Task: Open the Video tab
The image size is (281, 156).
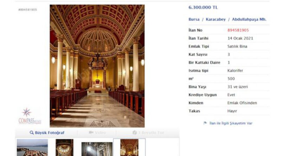Action: click(x=97, y=133)
